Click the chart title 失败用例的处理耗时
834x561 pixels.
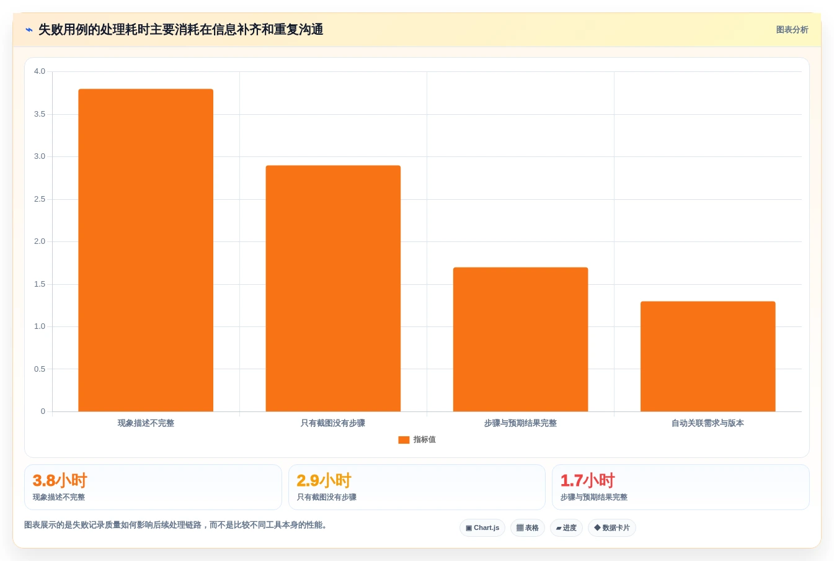180,30
